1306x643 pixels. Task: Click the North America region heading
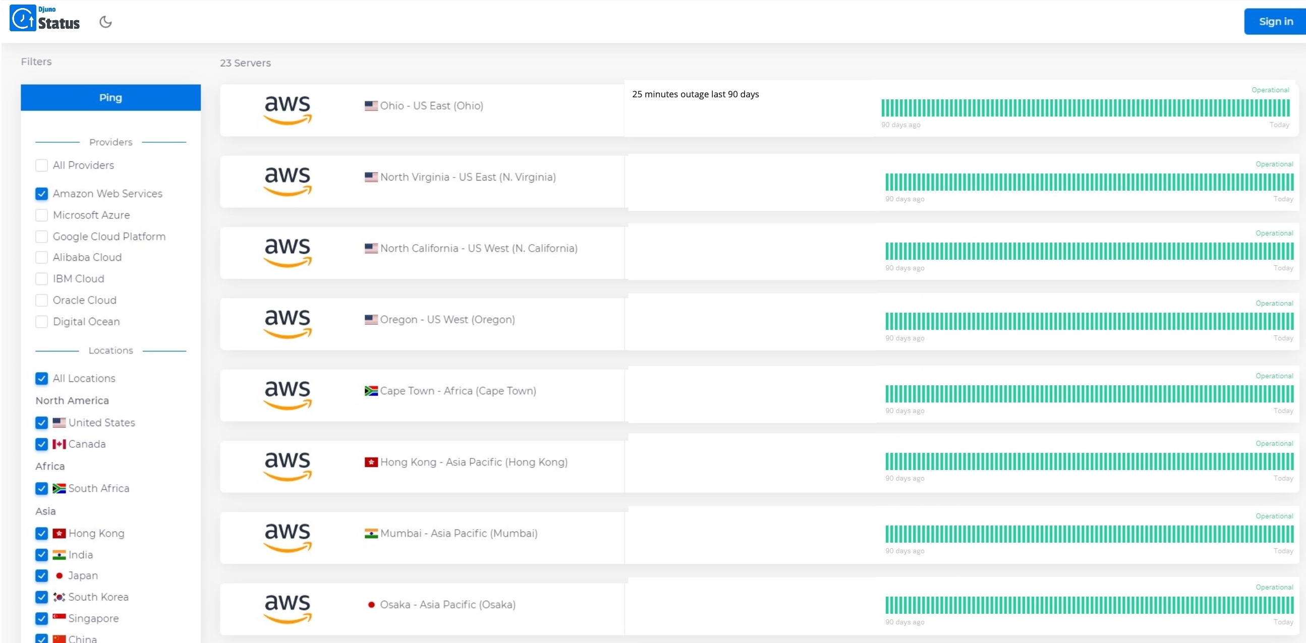[x=72, y=401]
